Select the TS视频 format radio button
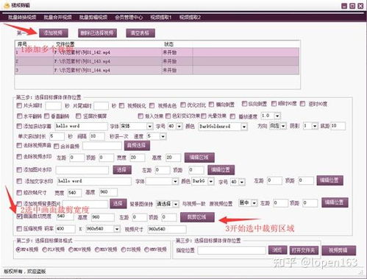Viewport: 367px width, 279px height. coord(124,250)
